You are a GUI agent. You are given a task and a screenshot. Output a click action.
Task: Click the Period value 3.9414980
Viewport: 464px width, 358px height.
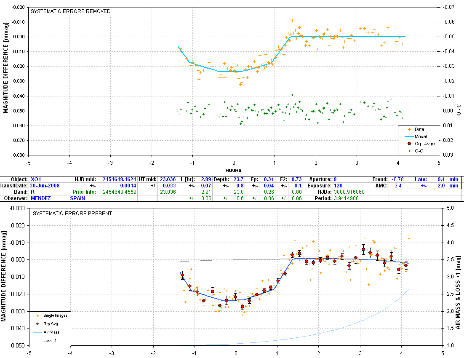pos(346,198)
